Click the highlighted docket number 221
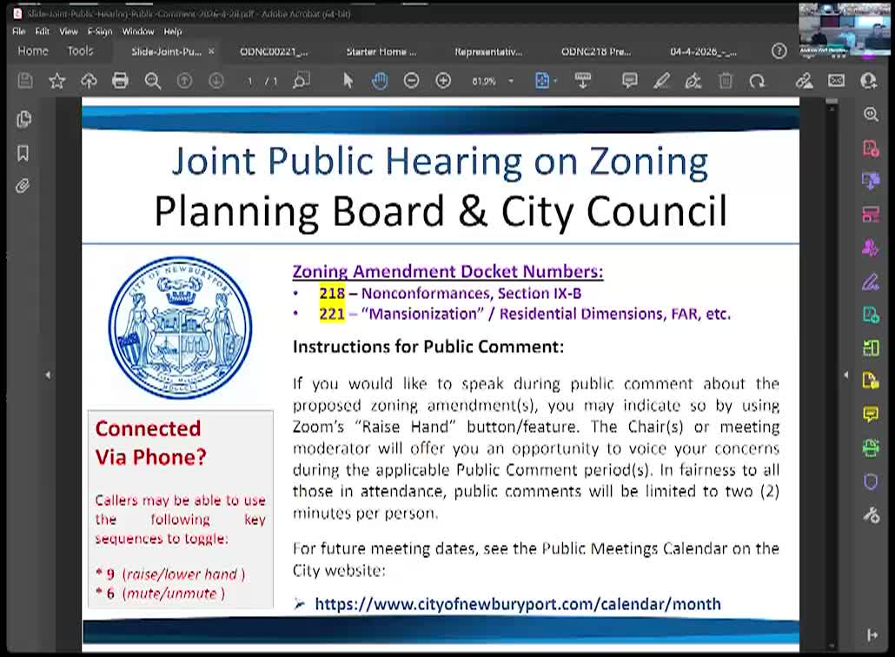This screenshot has width=895, height=657. [332, 314]
